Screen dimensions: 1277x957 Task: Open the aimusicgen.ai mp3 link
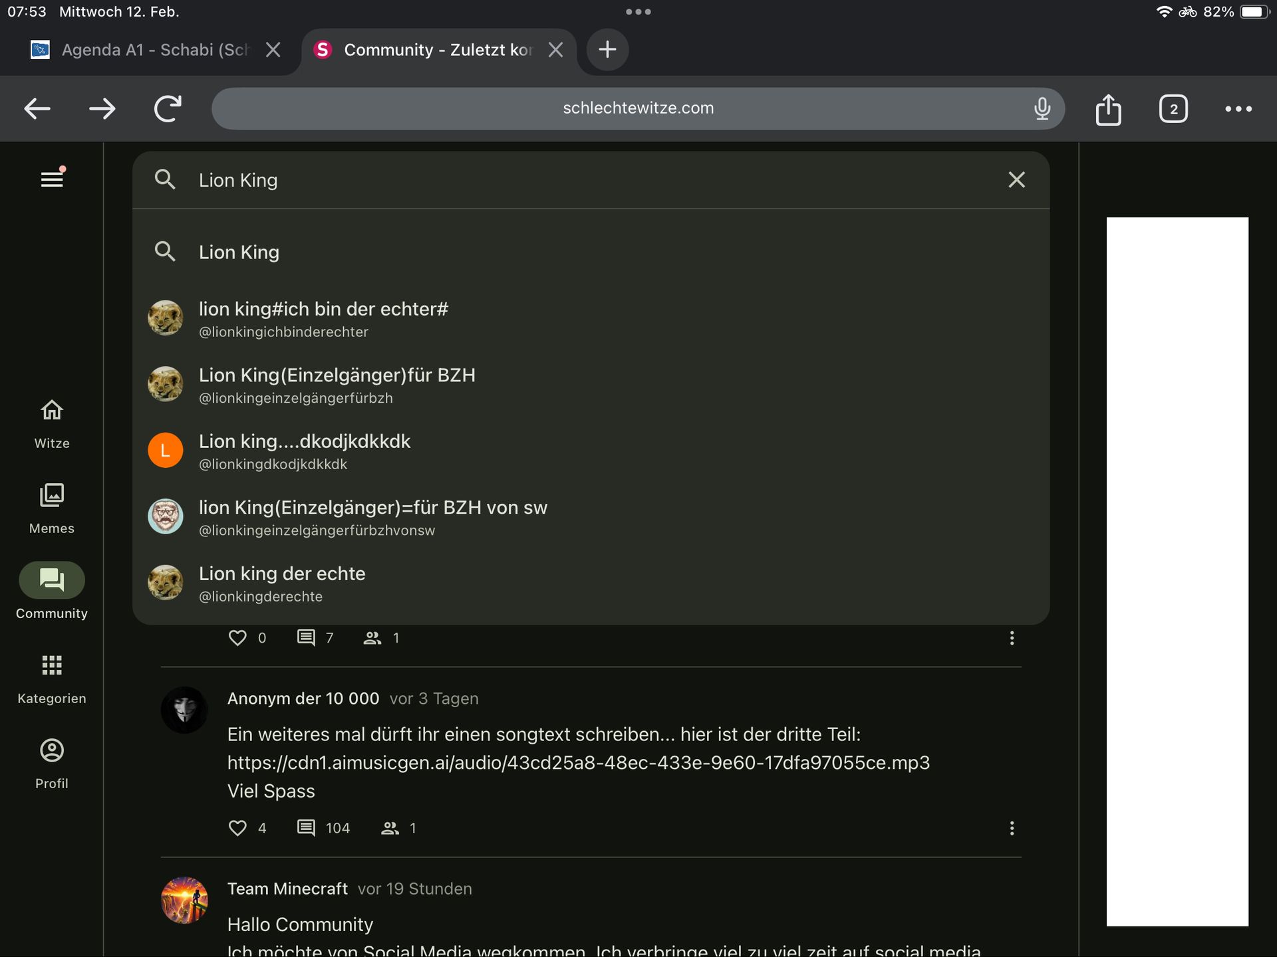(x=578, y=763)
